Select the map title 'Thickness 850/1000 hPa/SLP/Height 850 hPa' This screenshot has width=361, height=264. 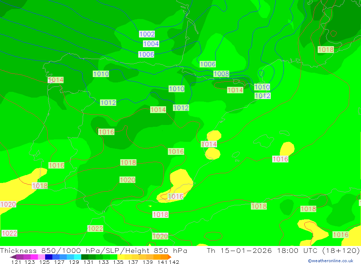click(x=93, y=250)
